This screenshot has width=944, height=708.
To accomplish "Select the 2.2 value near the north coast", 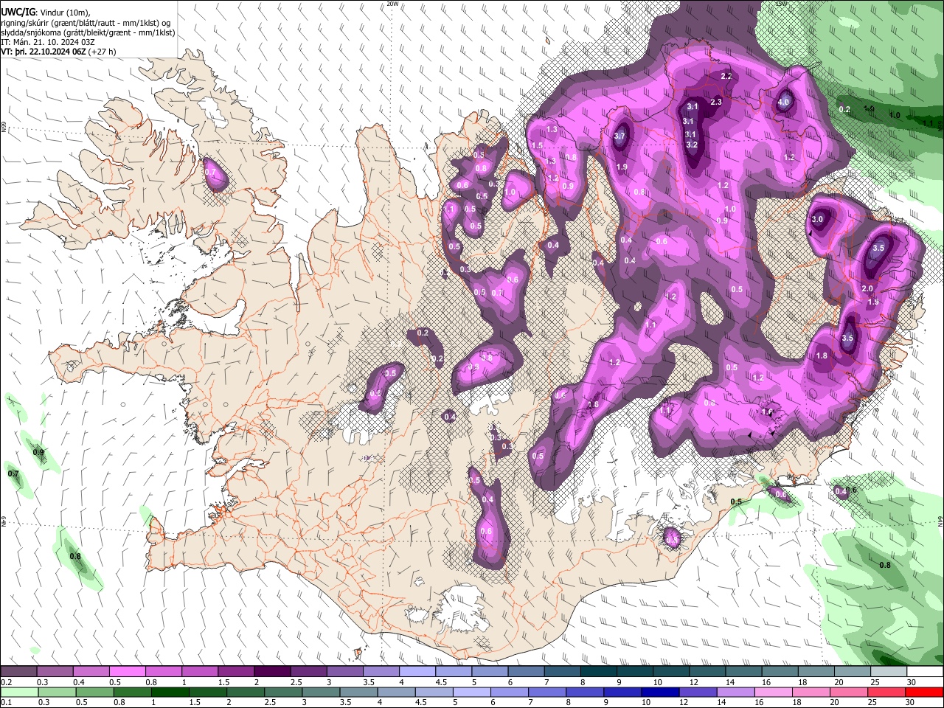I will point(726,76).
